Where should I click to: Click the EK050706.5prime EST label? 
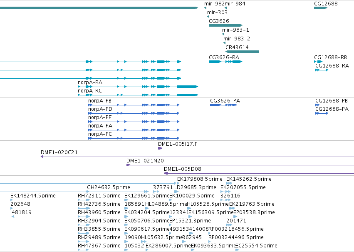click(147, 221)
